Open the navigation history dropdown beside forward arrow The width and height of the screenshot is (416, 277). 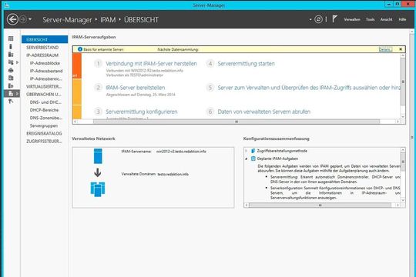tap(30, 19)
